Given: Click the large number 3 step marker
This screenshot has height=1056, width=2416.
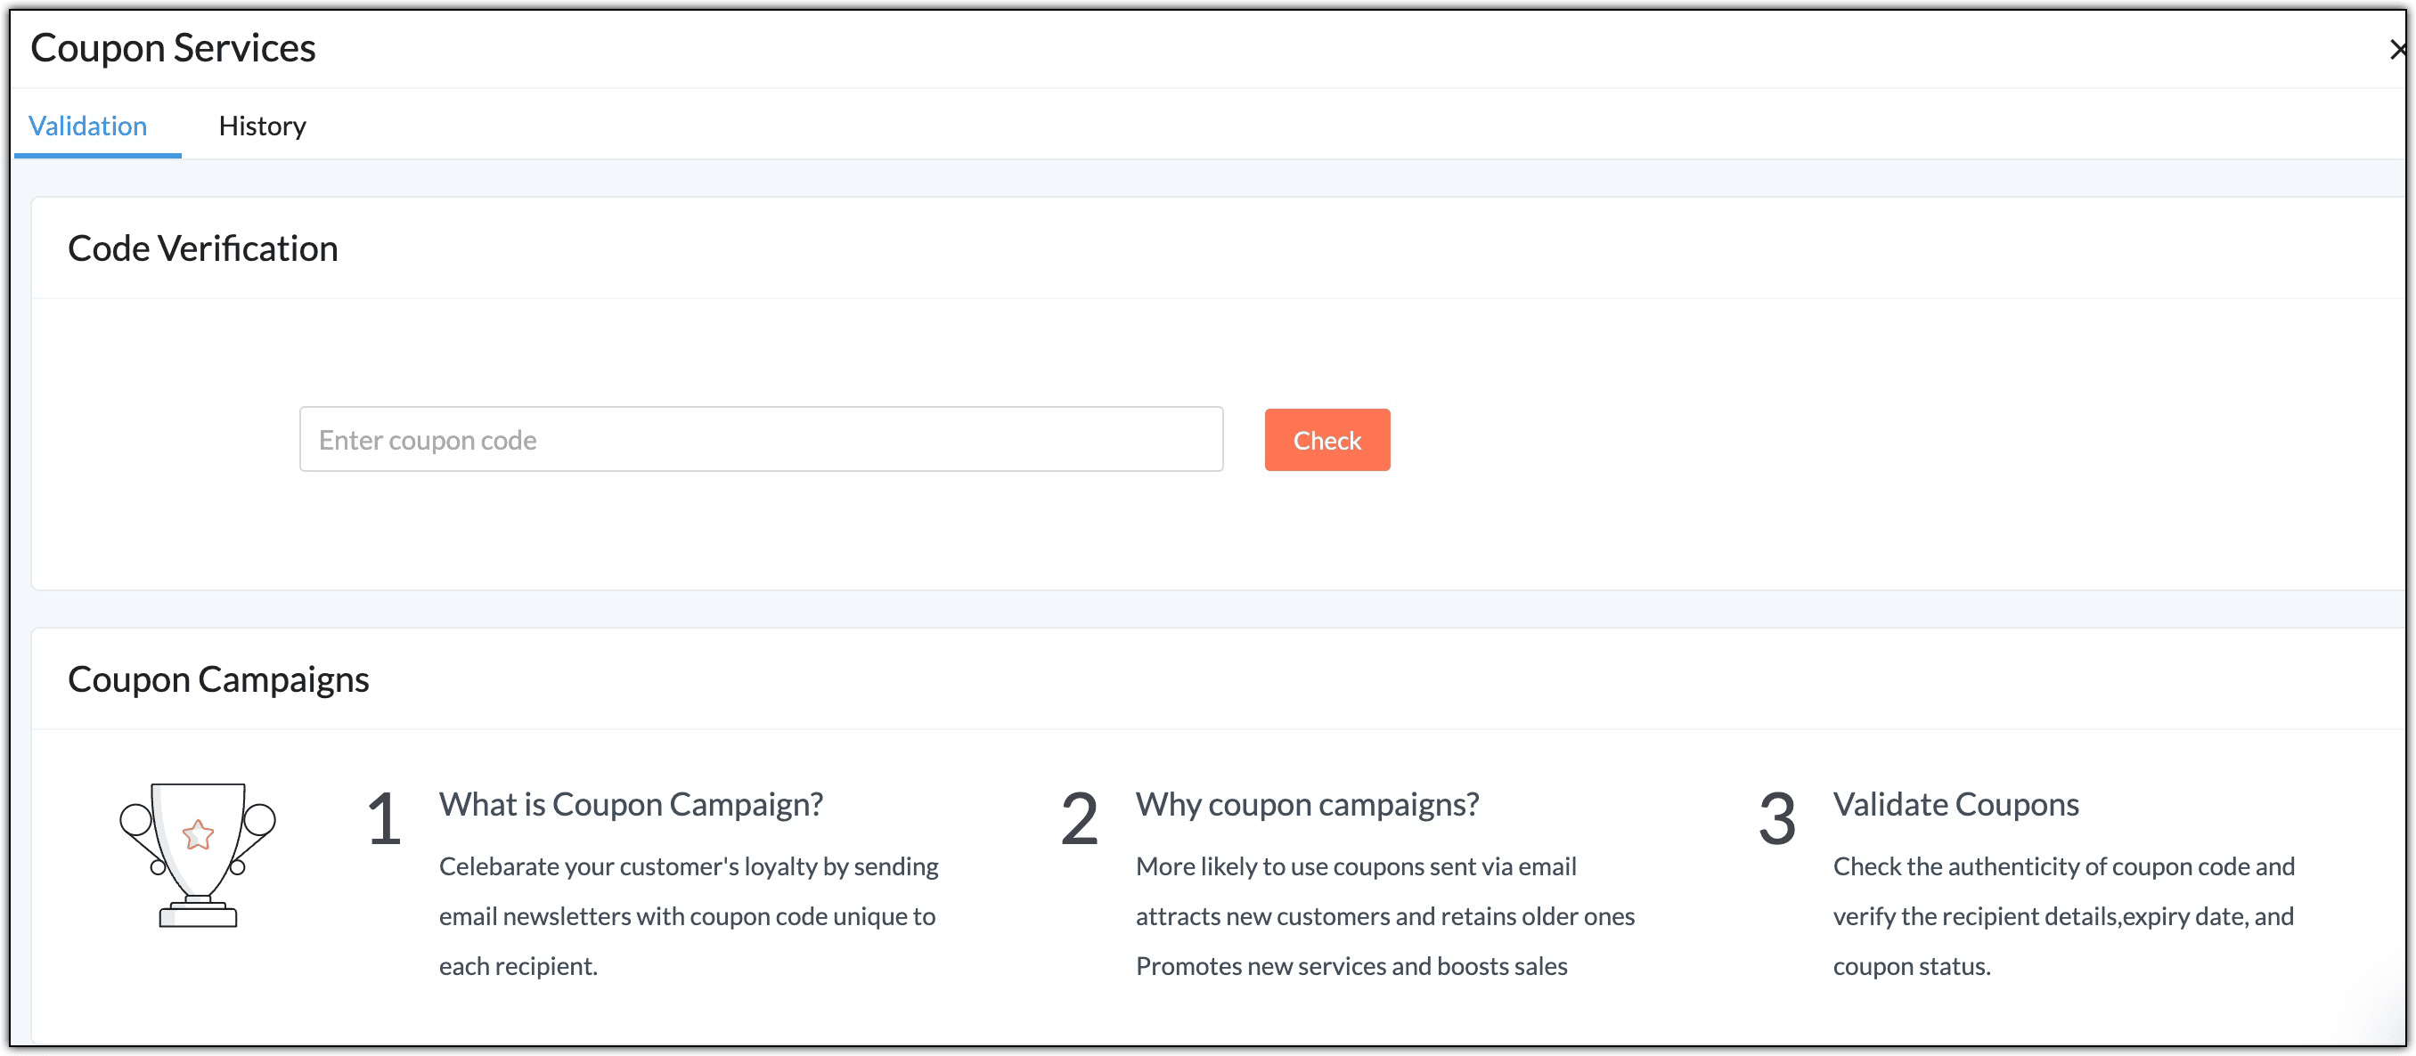Looking at the screenshot, I should click(1776, 819).
